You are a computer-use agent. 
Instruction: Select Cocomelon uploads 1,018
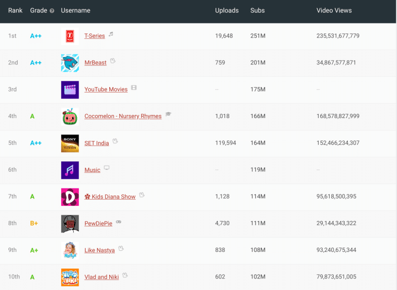[x=223, y=116]
